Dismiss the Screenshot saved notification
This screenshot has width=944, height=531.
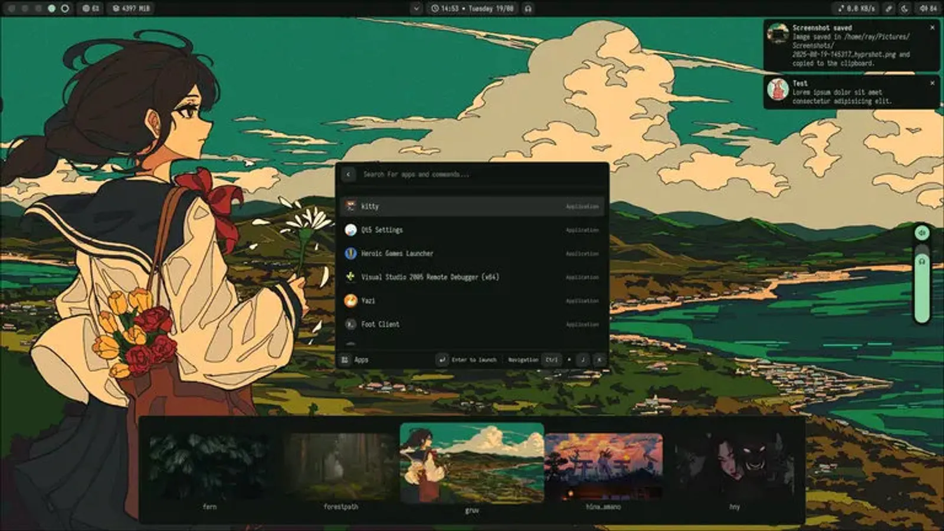(932, 28)
